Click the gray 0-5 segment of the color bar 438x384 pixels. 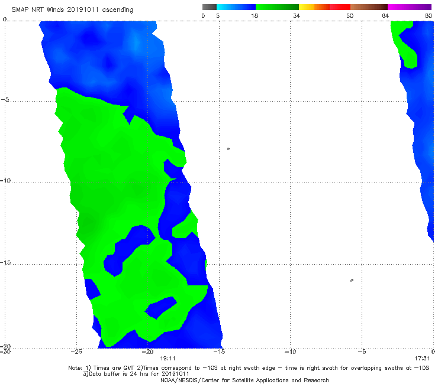coord(210,7)
